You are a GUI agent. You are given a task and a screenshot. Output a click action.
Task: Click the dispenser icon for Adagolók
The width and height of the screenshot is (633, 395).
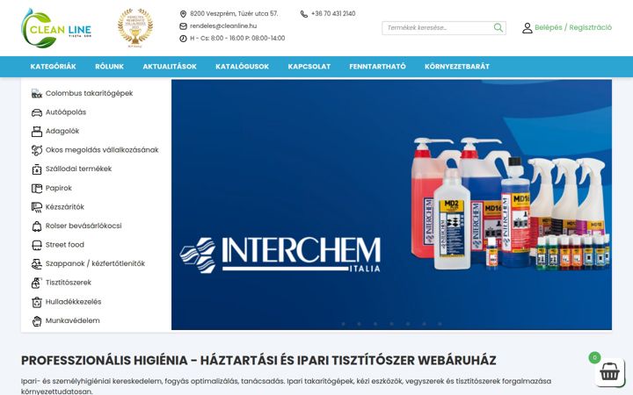pyautogui.click(x=37, y=132)
